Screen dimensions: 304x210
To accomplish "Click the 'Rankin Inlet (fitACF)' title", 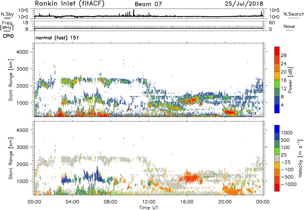I will (x=70, y=4).
